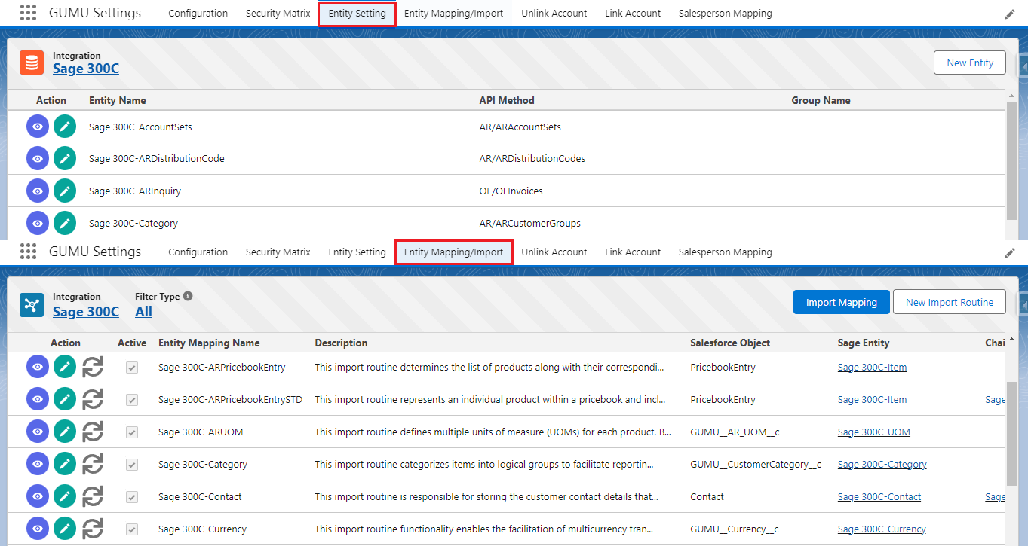The width and height of the screenshot is (1028, 546).
Task: Toggle the Active checkbox for Sage 300C-ARUOM
Action: coord(132,432)
